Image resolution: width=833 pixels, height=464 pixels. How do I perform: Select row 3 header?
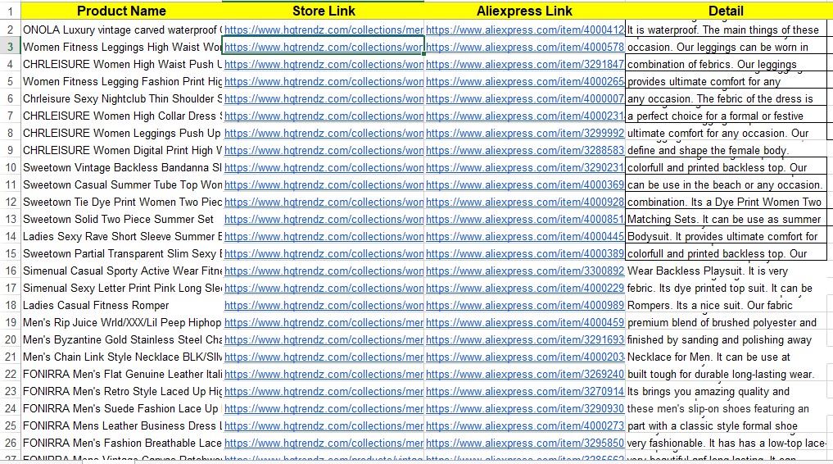click(10, 47)
